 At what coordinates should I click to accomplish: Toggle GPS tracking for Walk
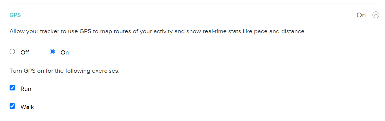point(12,106)
